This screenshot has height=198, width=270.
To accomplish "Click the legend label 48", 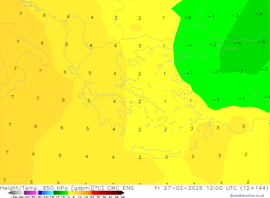I will point(117,197).
